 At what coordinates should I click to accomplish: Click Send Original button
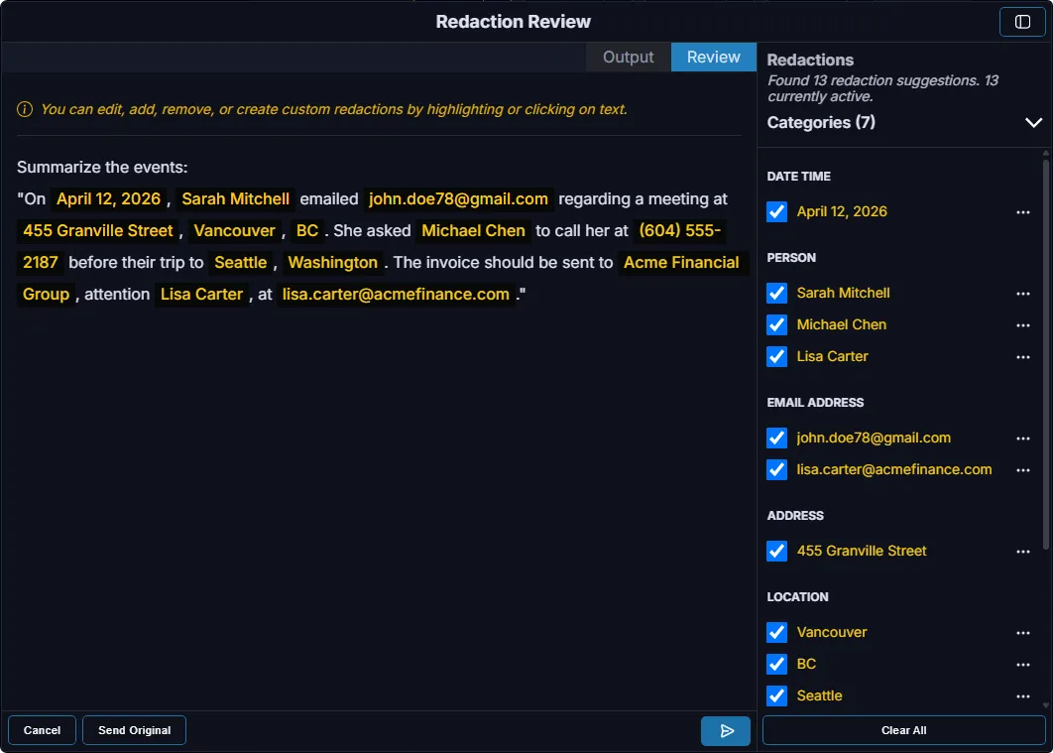(134, 730)
